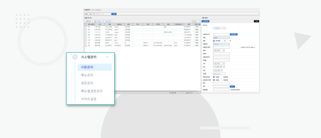
Task: Collapse the 시스템관리 menu chevron
Action: (107, 57)
